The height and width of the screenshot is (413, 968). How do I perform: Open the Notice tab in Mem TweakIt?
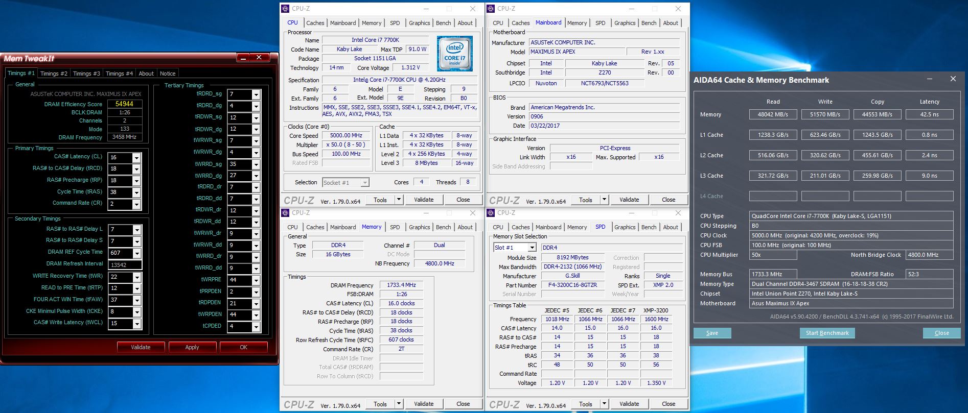(168, 74)
